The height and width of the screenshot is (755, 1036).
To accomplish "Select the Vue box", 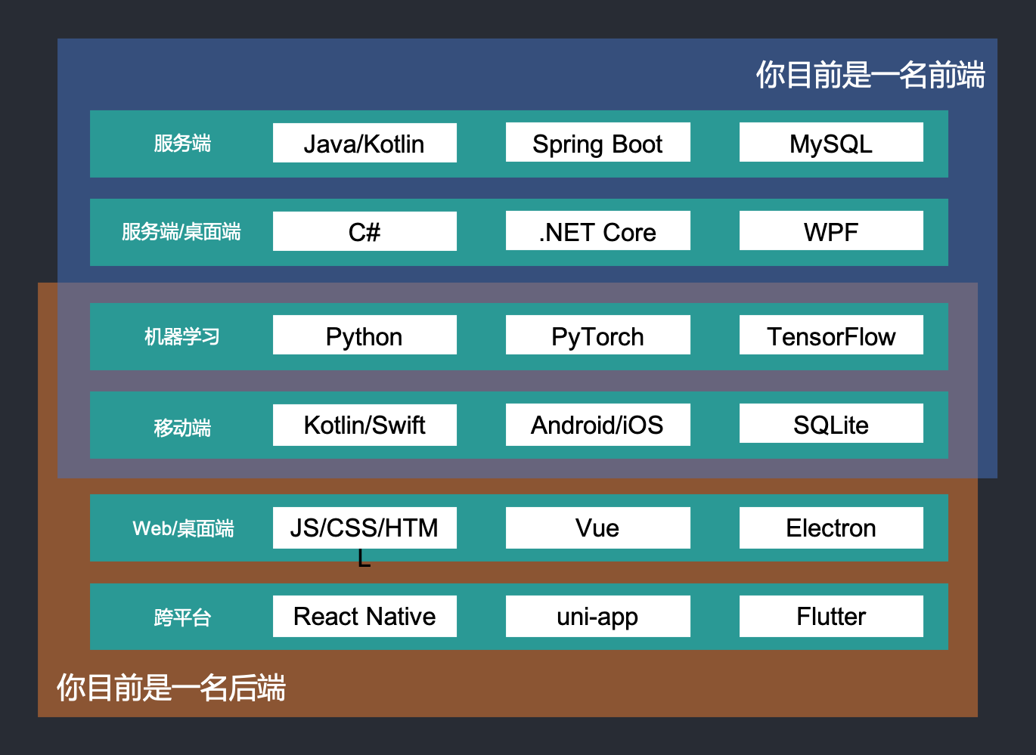I will pyautogui.click(x=597, y=528).
